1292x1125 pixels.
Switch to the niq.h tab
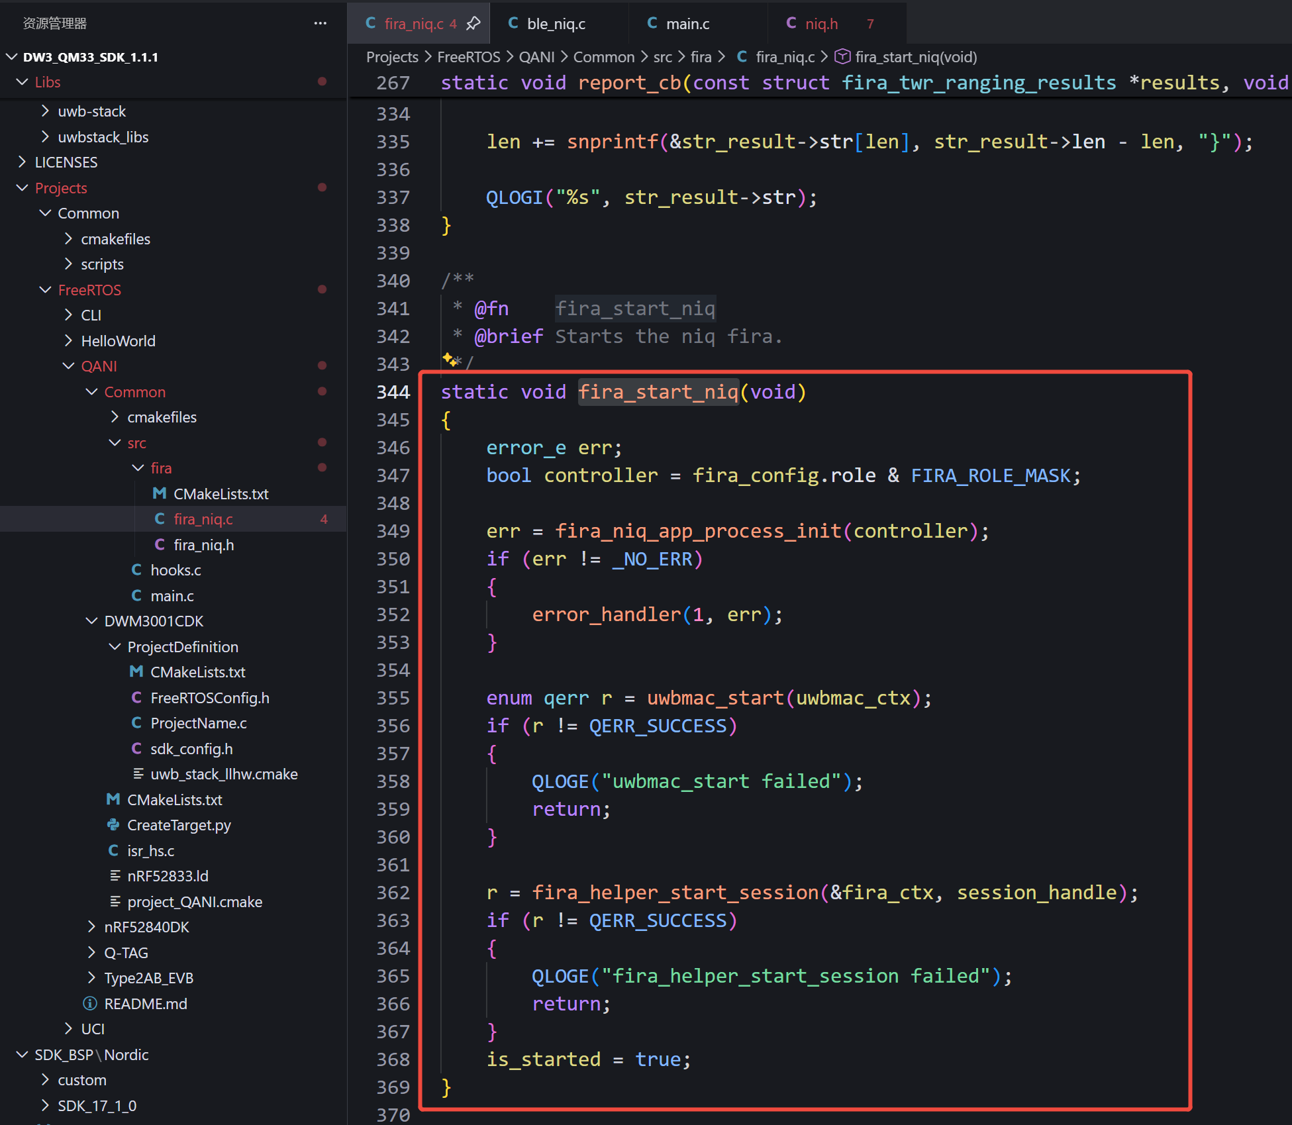[821, 24]
